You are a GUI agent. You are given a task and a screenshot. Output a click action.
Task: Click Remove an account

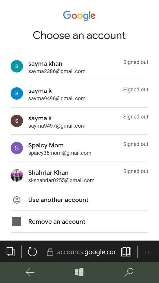[79, 222]
